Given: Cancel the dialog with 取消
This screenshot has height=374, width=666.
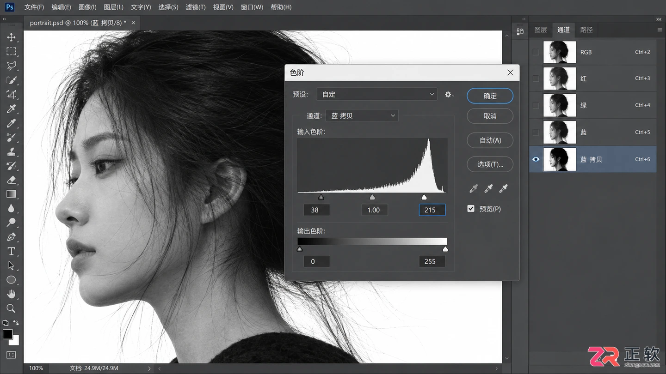Looking at the screenshot, I should (x=490, y=116).
